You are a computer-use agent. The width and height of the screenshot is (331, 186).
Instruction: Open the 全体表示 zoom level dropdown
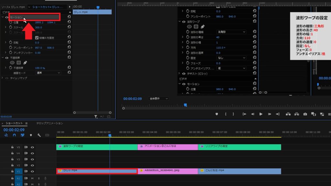tap(158, 98)
